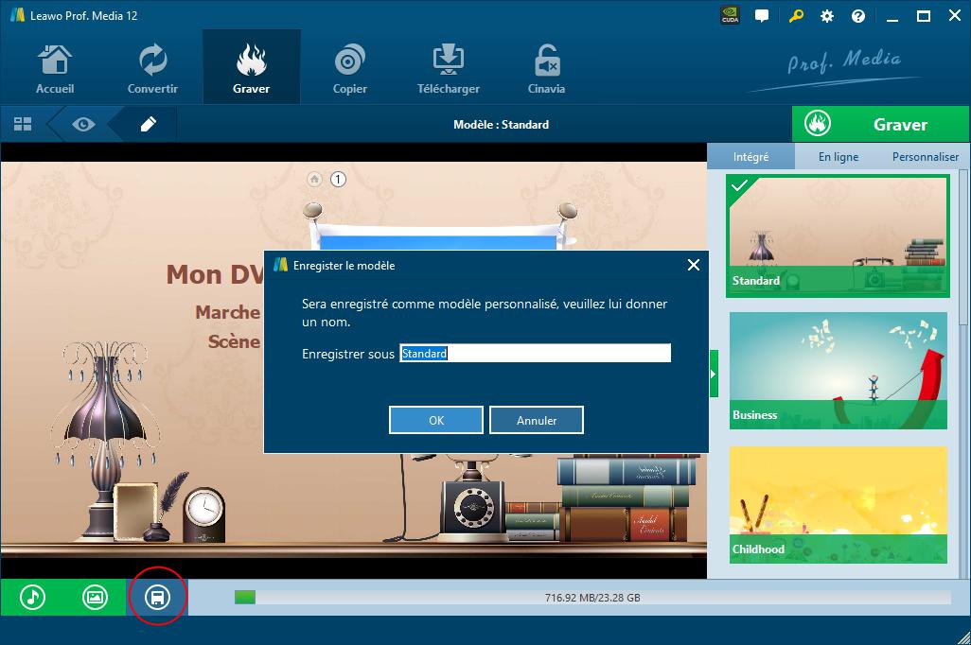Switch to the En ligne tab
Viewport: 971px width, 645px height.
pyautogui.click(x=838, y=157)
